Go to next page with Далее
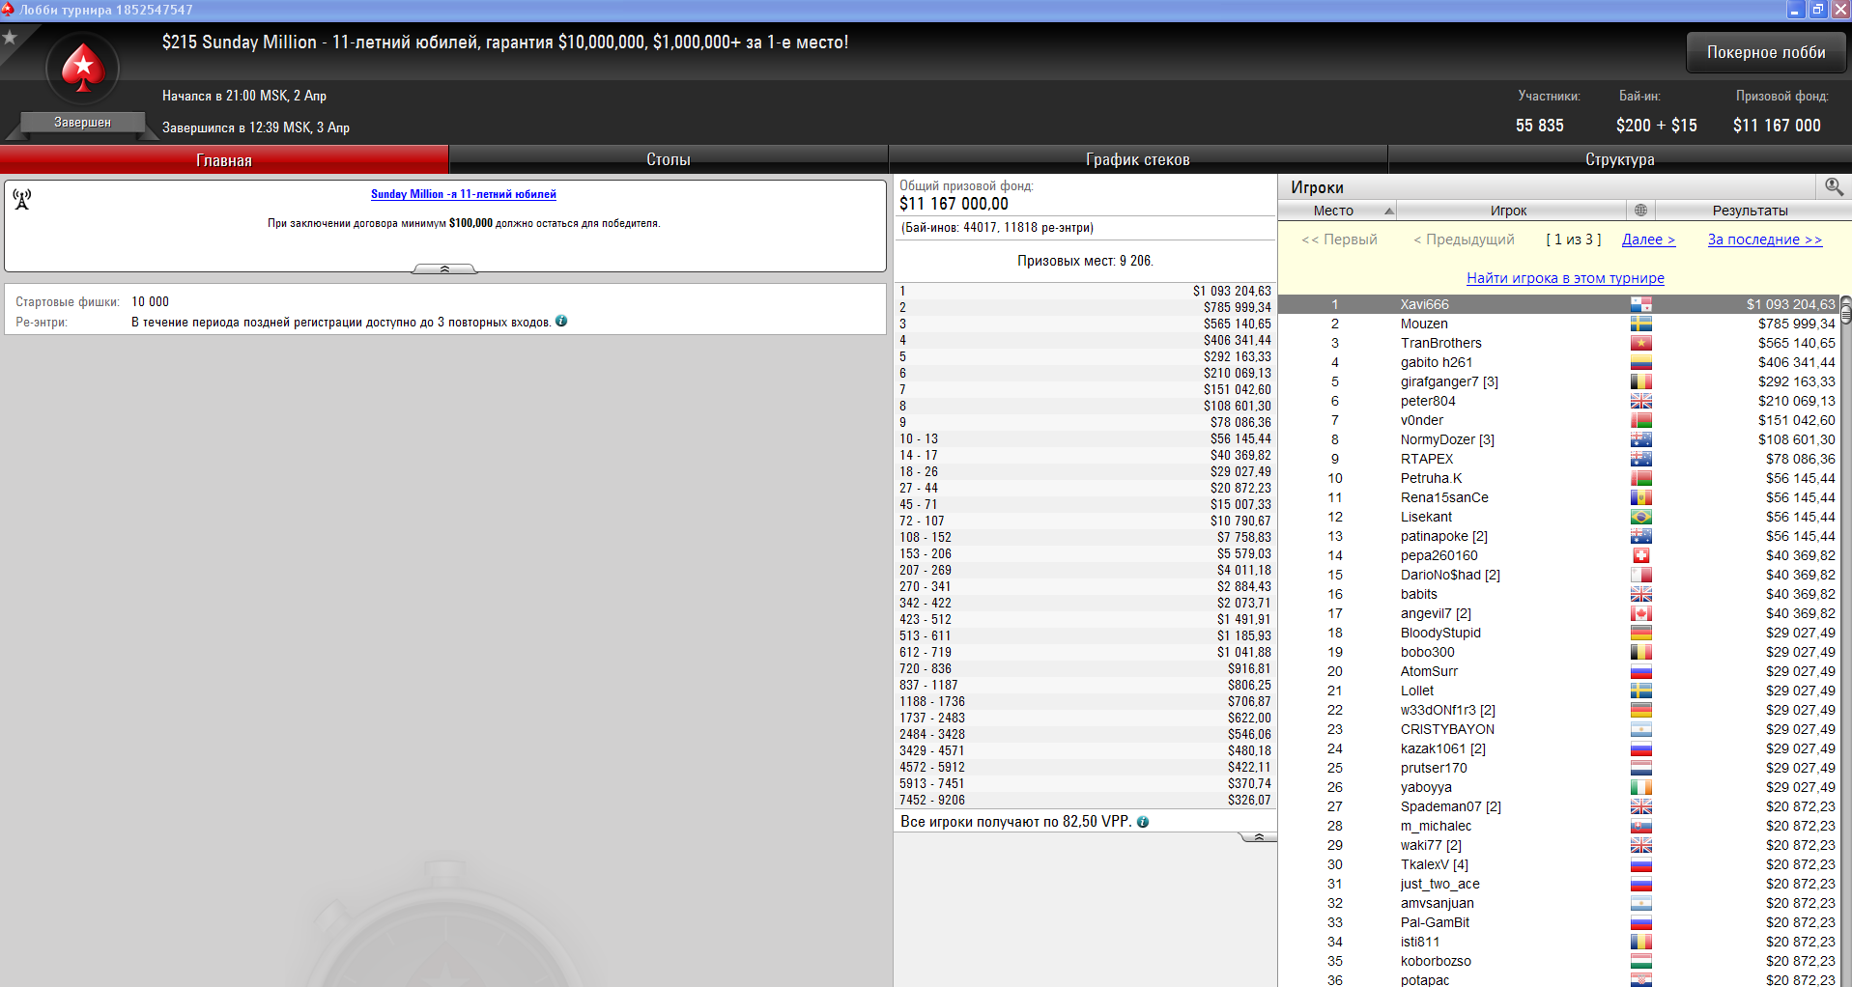 click(x=1648, y=240)
